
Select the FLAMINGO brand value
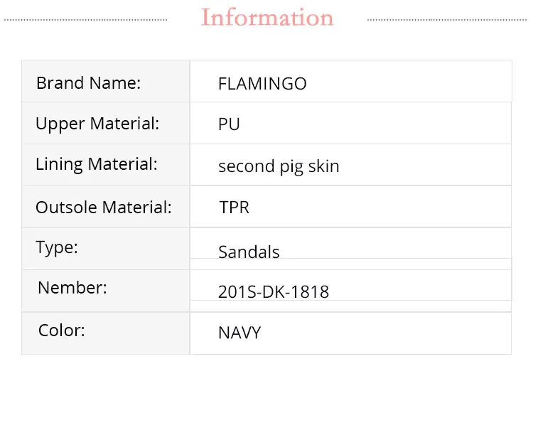(x=262, y=84)
